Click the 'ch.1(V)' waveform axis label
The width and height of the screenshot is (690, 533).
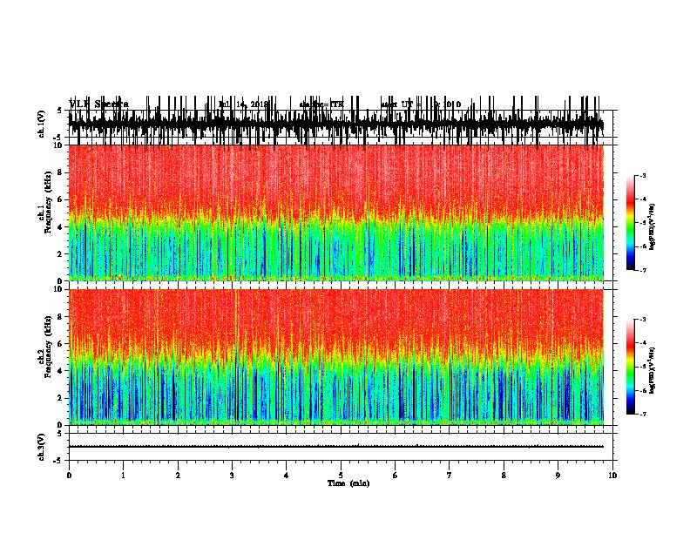[42, 124]
